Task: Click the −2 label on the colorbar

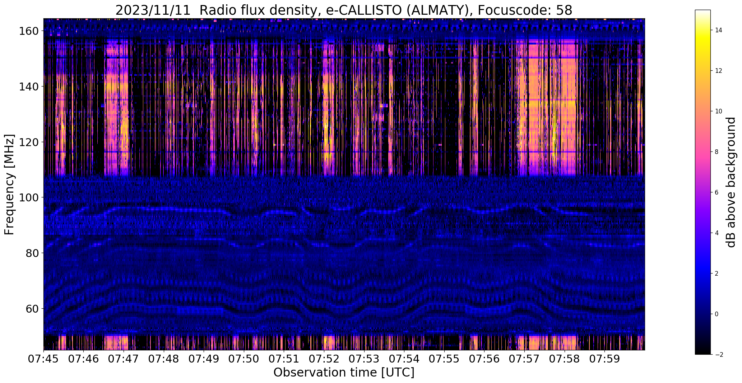Action: (x=719, y=355)
